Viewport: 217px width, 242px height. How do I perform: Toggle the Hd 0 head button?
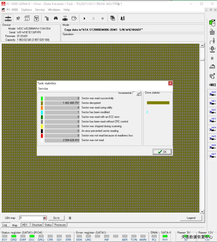212,94
